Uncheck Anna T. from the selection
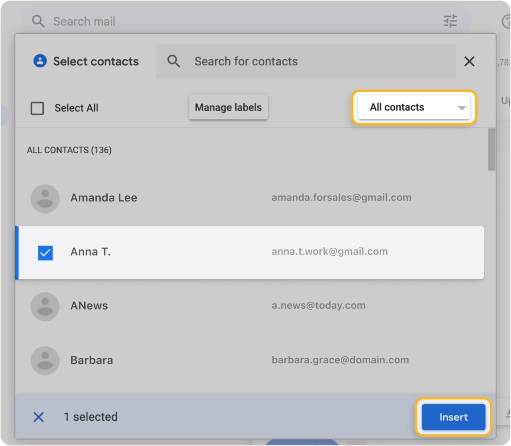 click(45, 253)
